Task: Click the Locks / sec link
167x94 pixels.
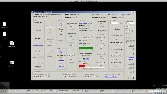Action: click(x=61, y=51)
